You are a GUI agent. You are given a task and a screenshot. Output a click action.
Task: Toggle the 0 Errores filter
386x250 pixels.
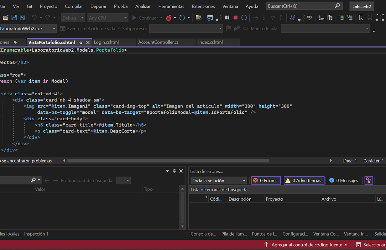click(266, 180)
